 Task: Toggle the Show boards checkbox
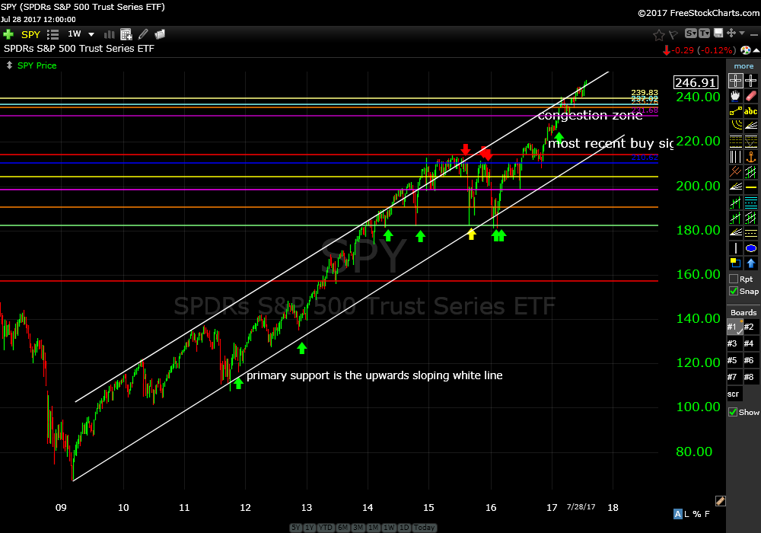tap(734, 412)
